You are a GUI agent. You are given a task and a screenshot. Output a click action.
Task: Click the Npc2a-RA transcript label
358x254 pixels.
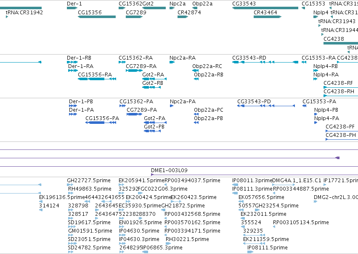tap(183, 58)
